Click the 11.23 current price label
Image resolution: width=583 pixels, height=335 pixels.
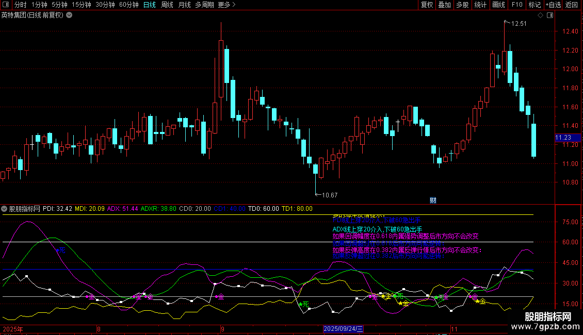[563, 138]
